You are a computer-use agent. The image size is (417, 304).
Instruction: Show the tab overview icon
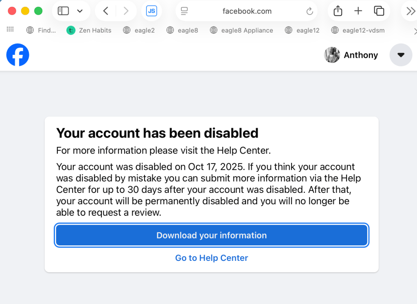point(379,11)
